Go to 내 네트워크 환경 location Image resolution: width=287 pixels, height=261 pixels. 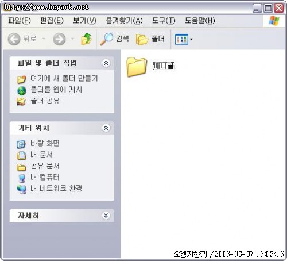(x=56, y=189)
